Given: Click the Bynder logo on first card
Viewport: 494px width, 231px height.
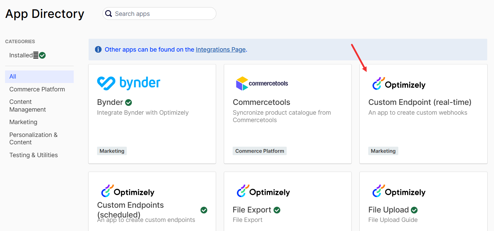Looking at the screenshot, I should [128, 83].
